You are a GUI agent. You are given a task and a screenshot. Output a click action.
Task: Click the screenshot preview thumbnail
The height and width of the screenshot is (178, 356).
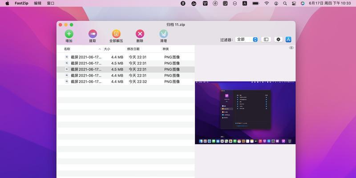(x=245, y=113)
